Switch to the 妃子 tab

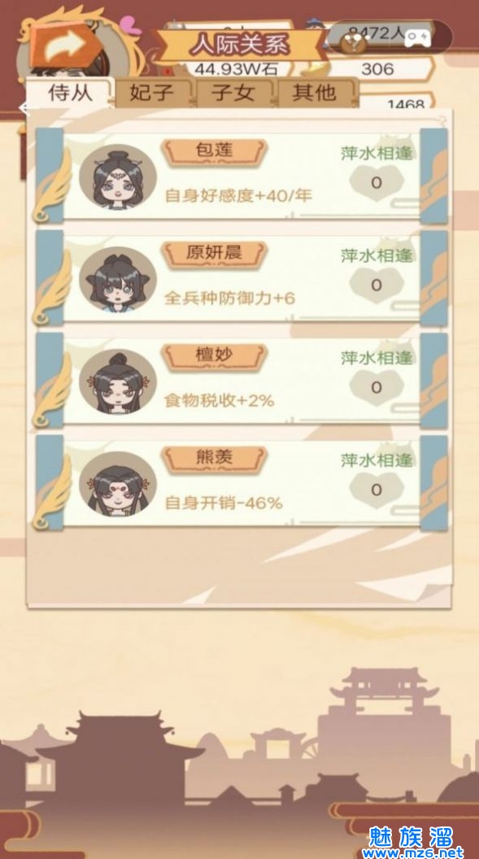(155, 93)
